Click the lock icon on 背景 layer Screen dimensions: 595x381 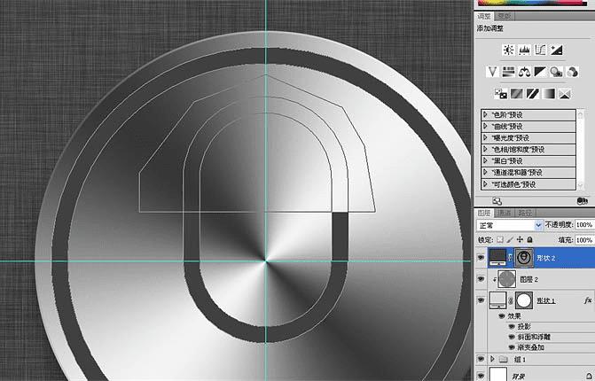pyautogui.click(x=590, y=376)
